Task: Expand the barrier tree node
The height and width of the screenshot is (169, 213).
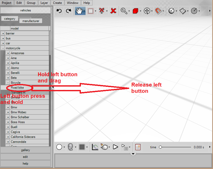Action: pos(3,33)
